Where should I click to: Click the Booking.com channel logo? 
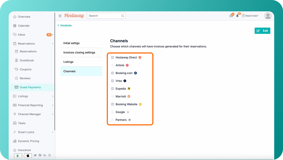[x=136, y=73]
